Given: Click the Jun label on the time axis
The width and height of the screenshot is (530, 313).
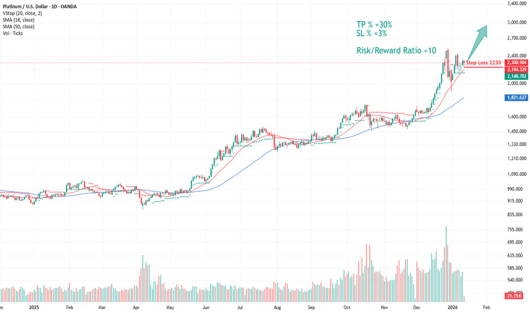Looking at the screenshot, I should tap(207, 306).
